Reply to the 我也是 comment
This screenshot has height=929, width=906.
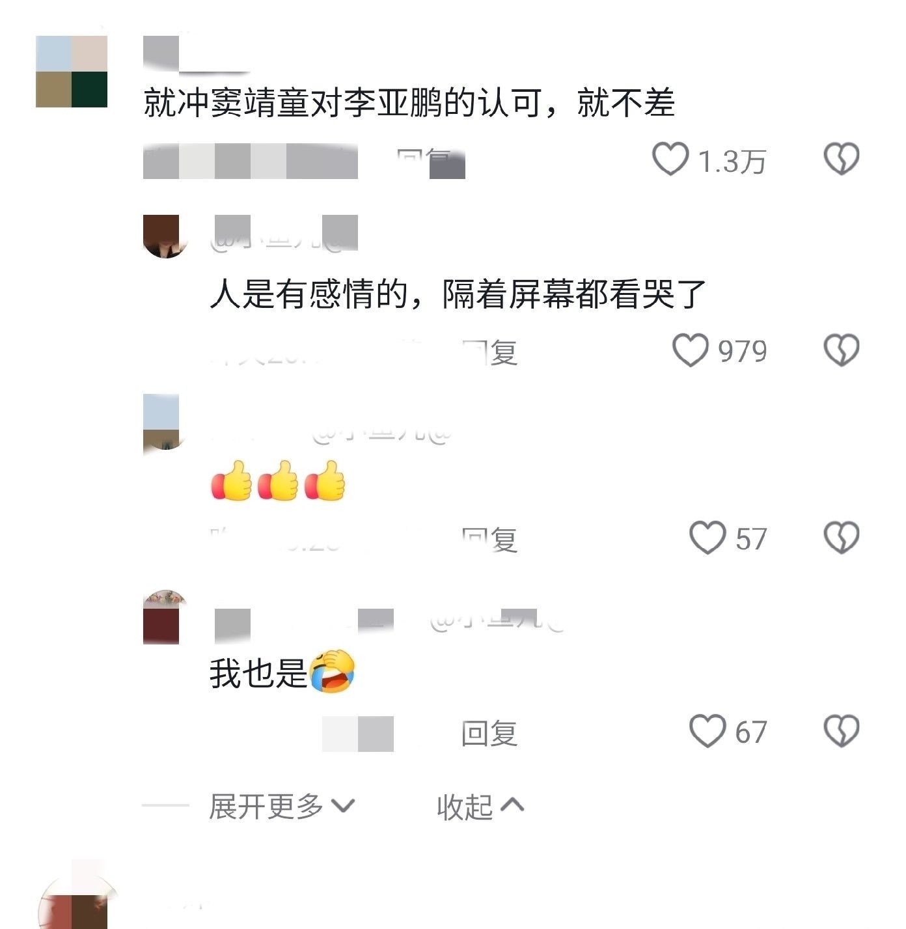489,734
